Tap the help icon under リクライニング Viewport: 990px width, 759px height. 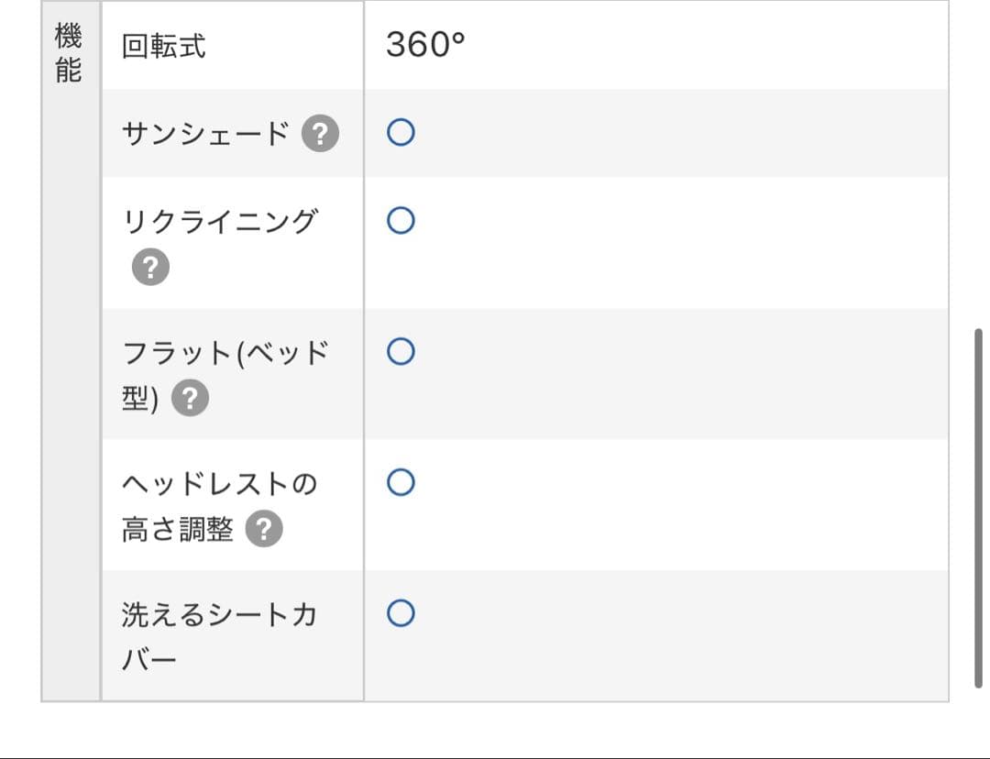pyautogui.click(x=150, y=268)
